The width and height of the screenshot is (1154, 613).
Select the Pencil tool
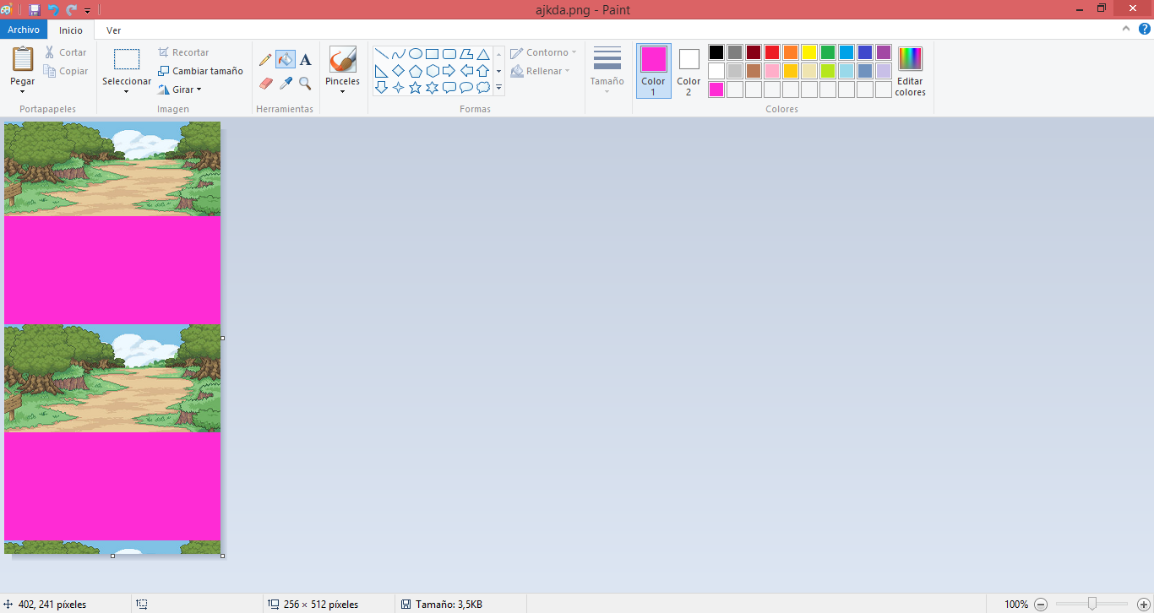pyautogui.click(x=265, y=60)
